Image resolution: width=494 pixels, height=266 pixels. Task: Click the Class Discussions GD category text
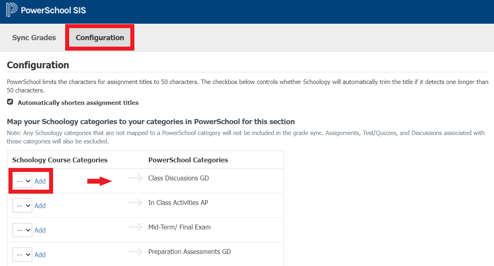(179, 178)
